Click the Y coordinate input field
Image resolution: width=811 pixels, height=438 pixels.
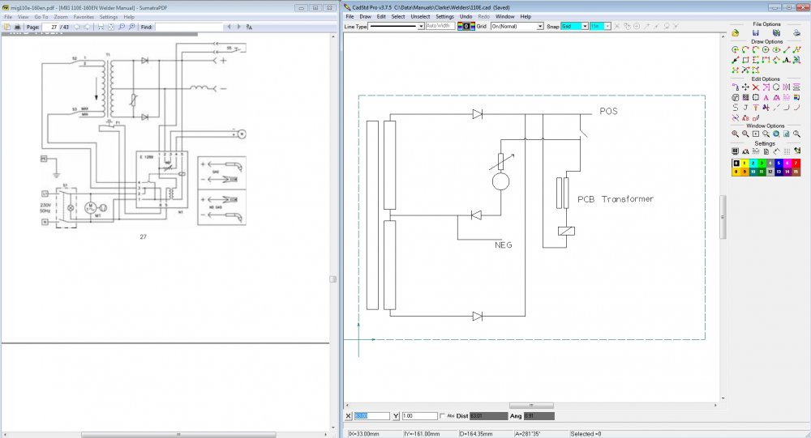point(419,416)
